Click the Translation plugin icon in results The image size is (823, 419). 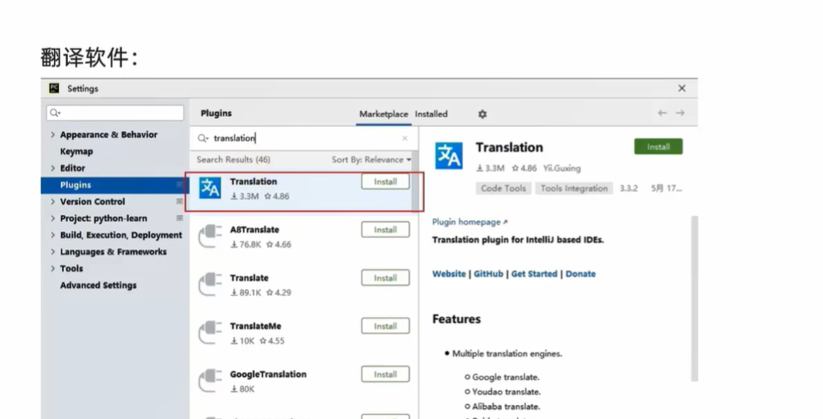tap(210, 188)
